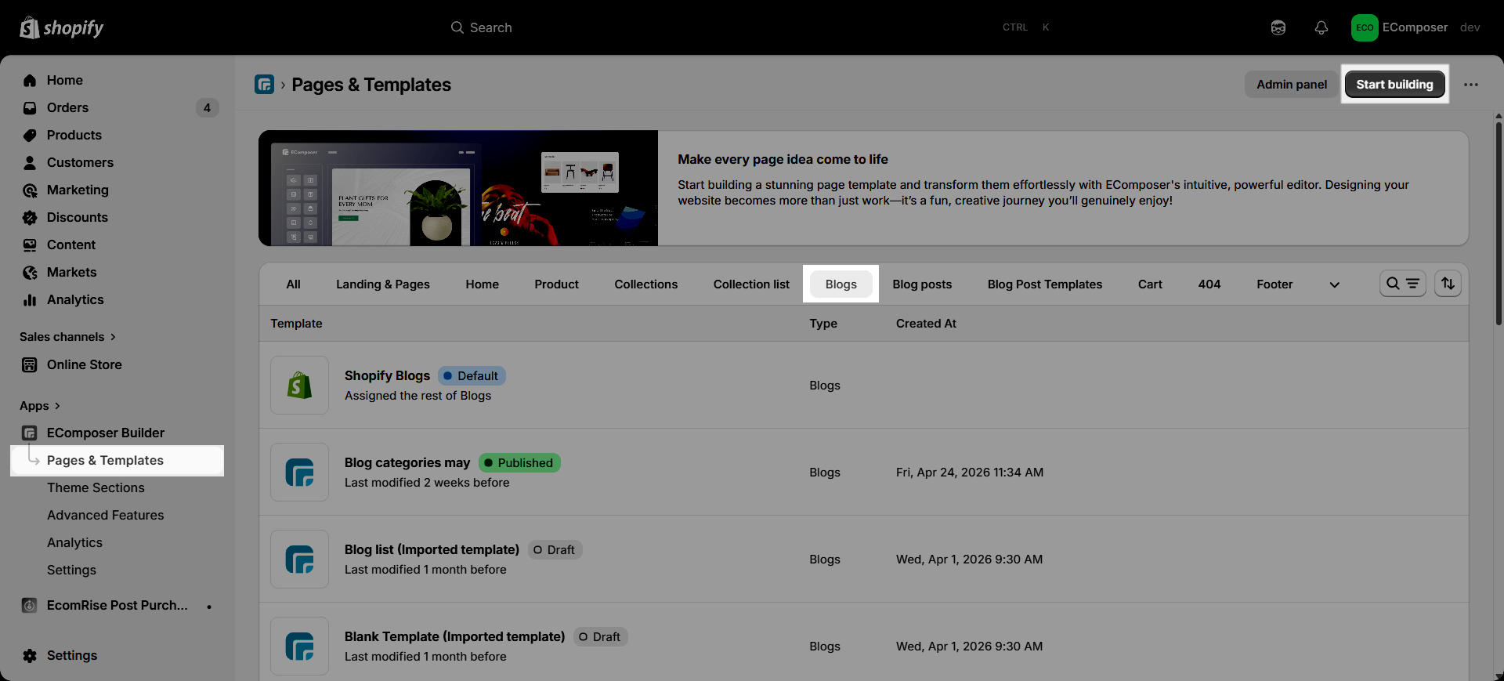Click the Analytics bar chart icon

[x=30, y=299]
